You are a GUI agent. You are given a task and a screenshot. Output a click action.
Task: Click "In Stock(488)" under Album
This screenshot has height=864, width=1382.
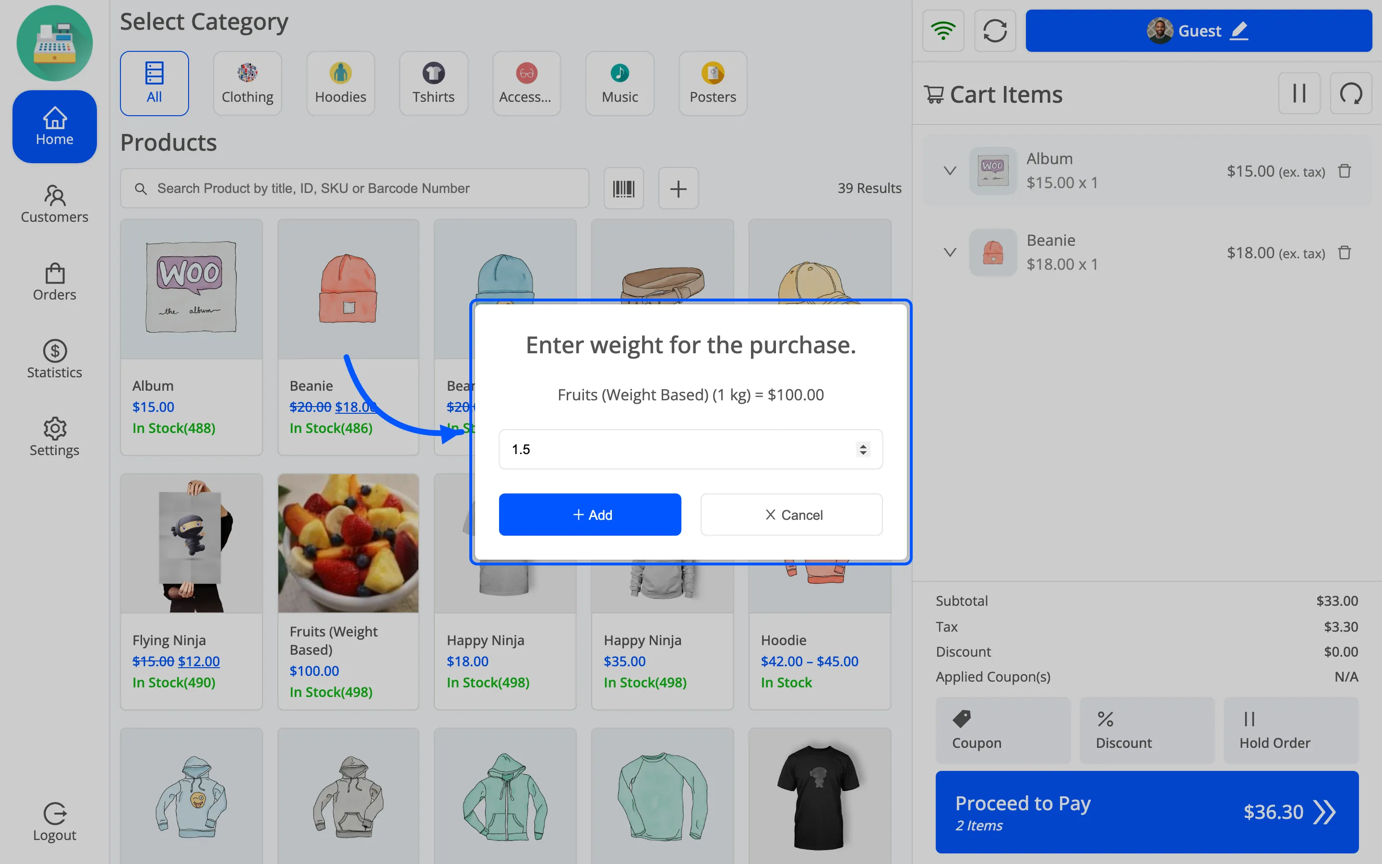click(174, 428)
